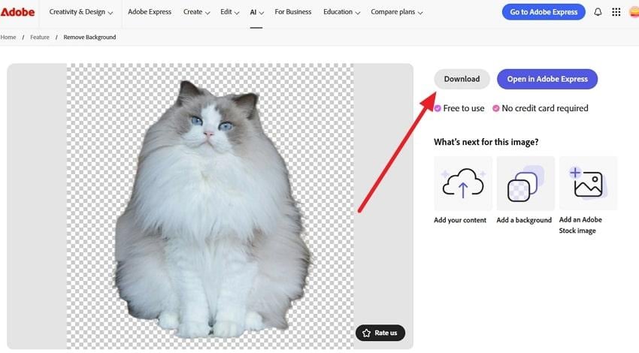Click the Free to use text
Screen dimensions: 639x353
(464, 108)
